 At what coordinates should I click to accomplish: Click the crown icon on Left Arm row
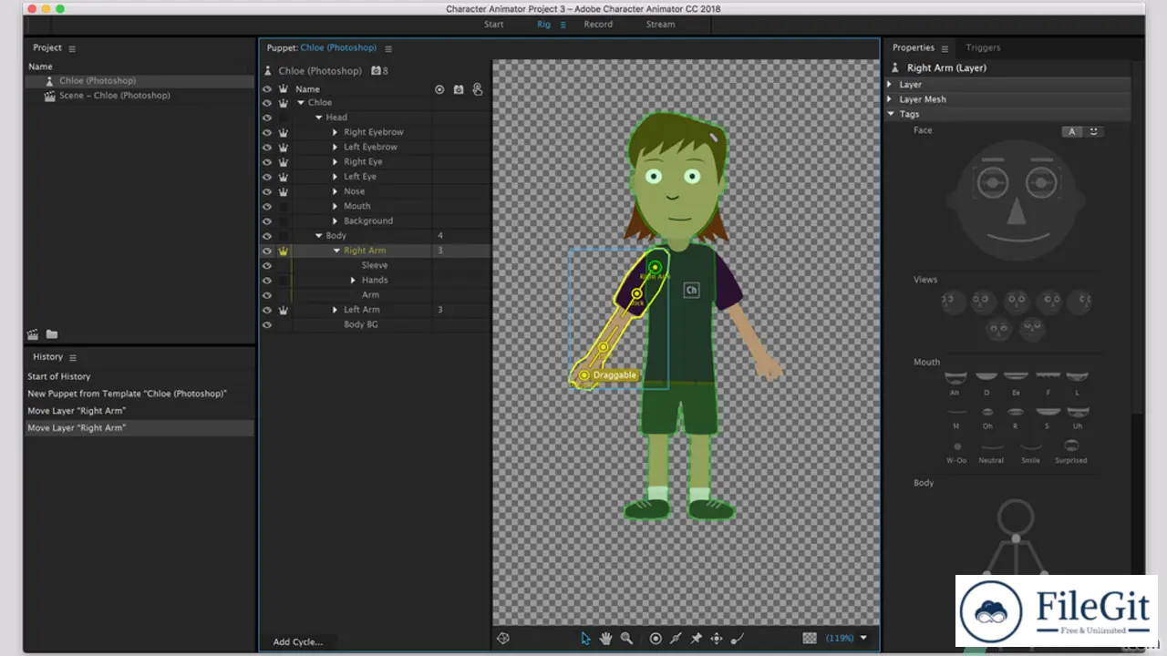coord(284,310)
